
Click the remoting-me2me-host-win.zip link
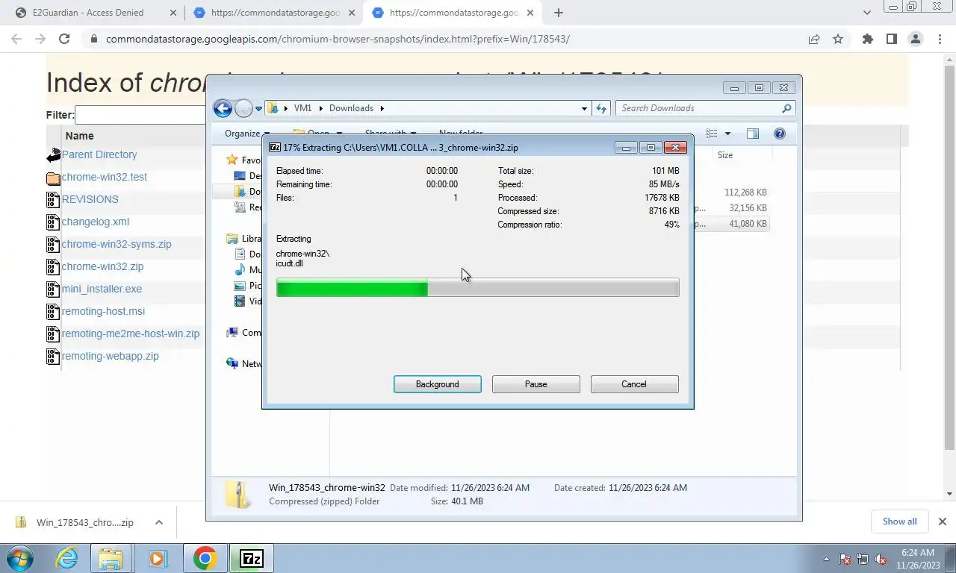coord(131,334)
